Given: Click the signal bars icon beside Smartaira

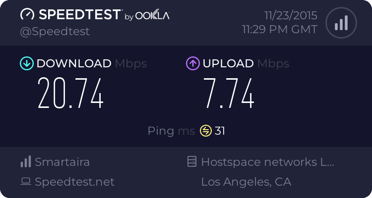Looking at the screenshot, I should point(26,161).
